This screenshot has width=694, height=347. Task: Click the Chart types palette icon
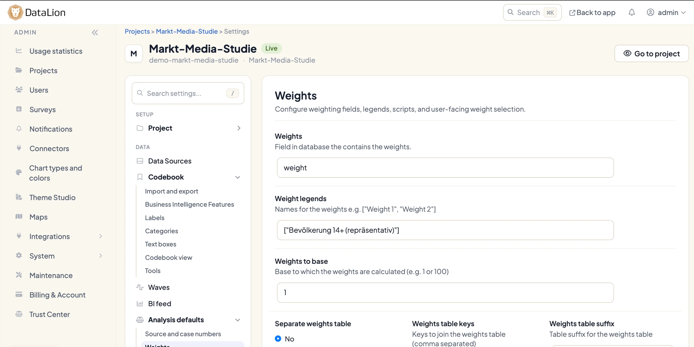pos(19,172)
